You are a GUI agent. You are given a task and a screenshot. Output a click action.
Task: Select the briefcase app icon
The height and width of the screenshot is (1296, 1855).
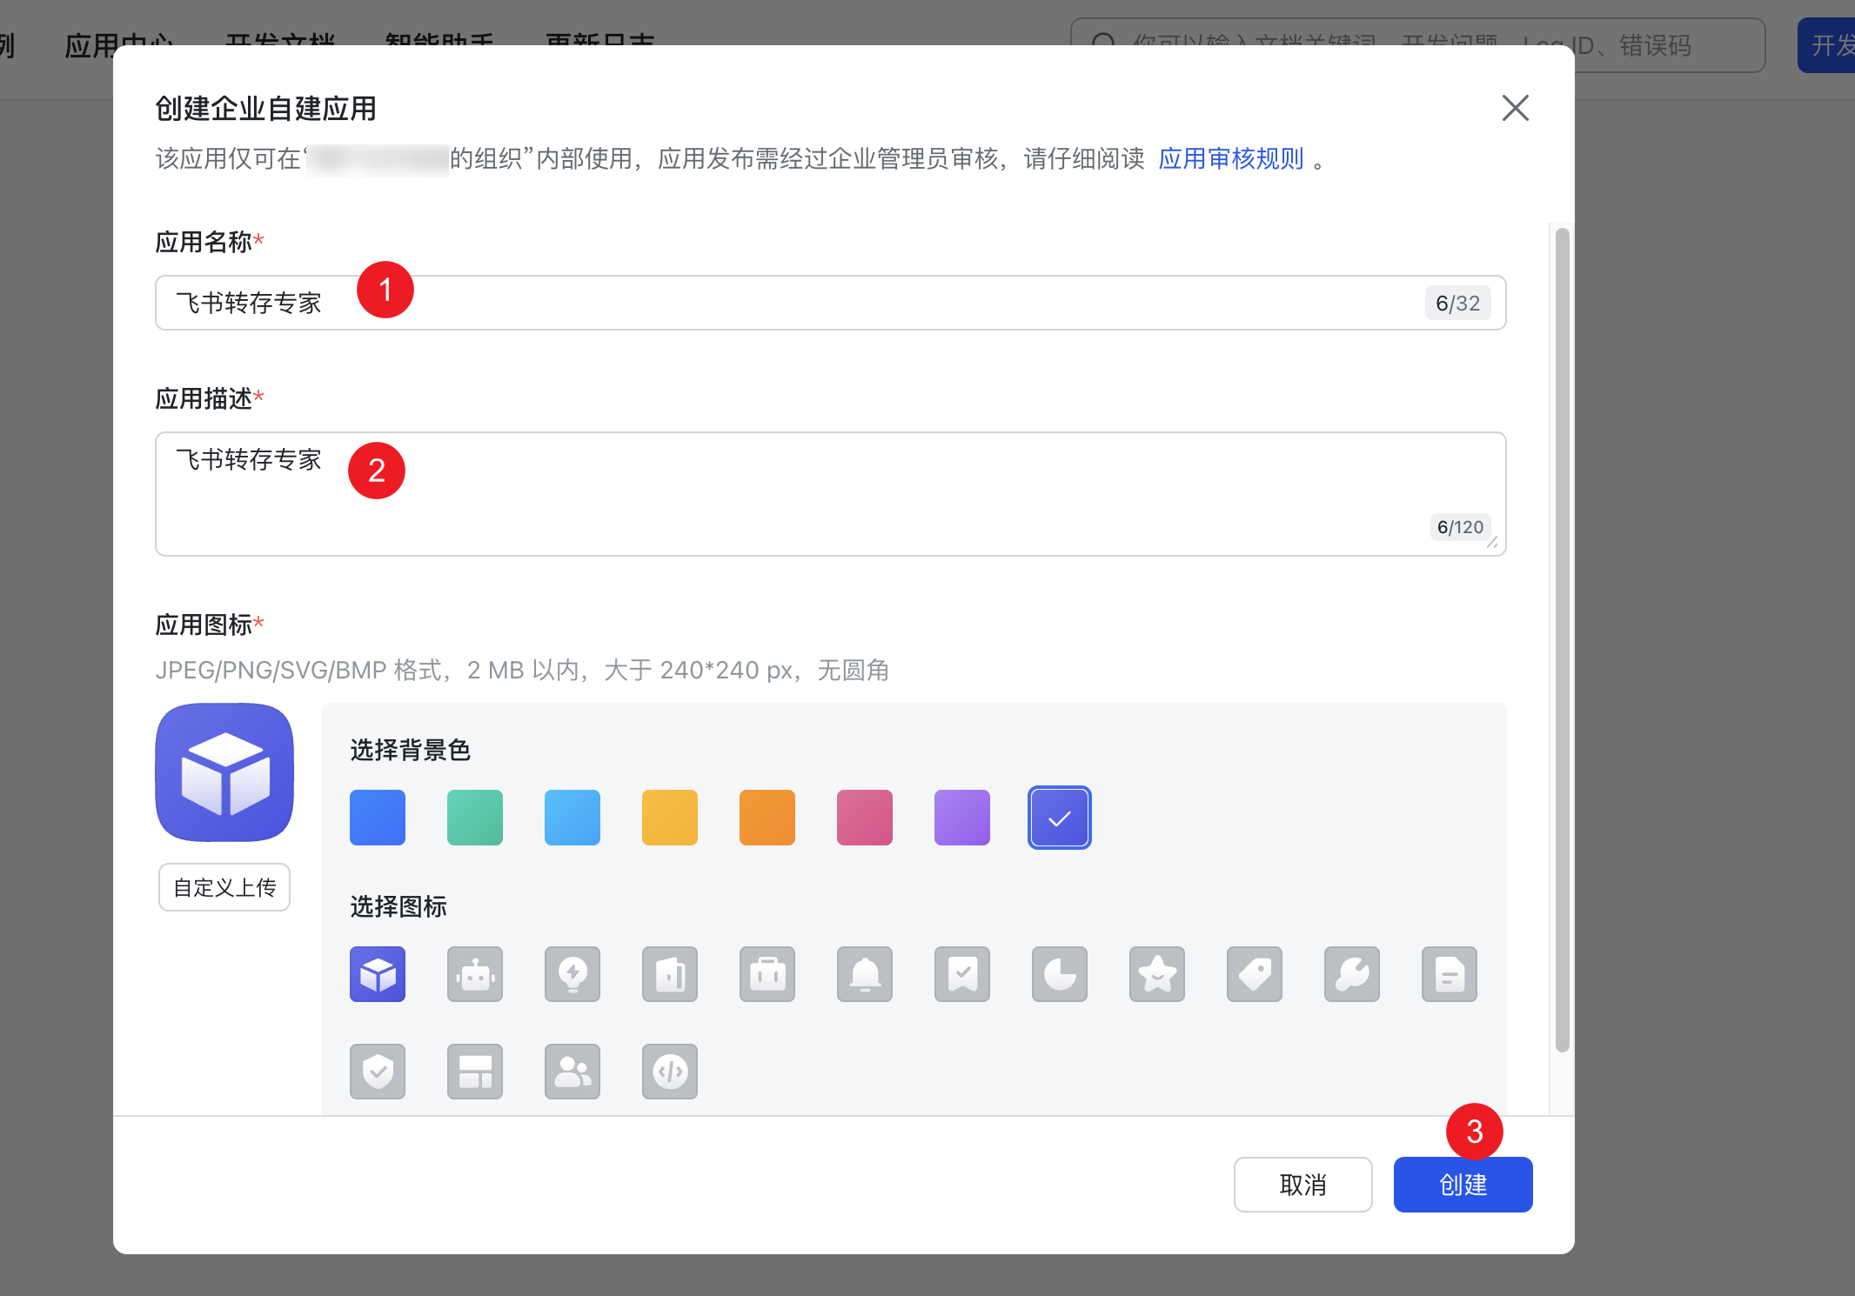point(767,974)
